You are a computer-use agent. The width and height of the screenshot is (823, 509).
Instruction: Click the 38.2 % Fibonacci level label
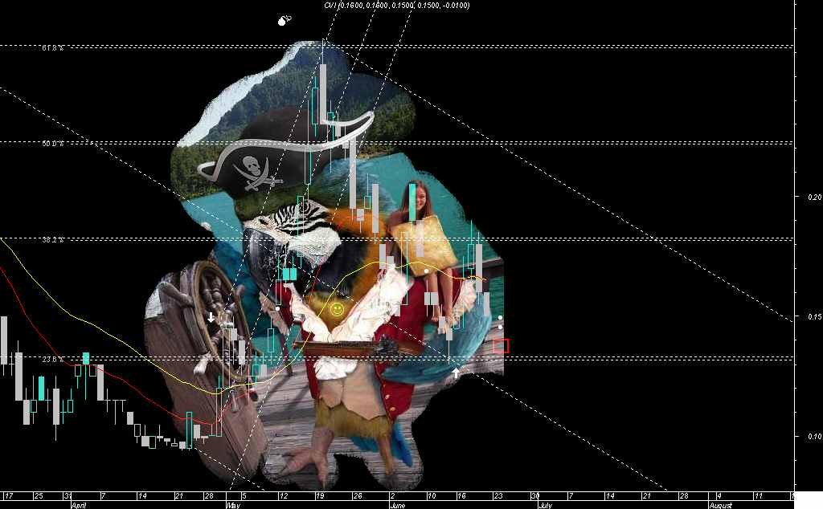point(53,239)
